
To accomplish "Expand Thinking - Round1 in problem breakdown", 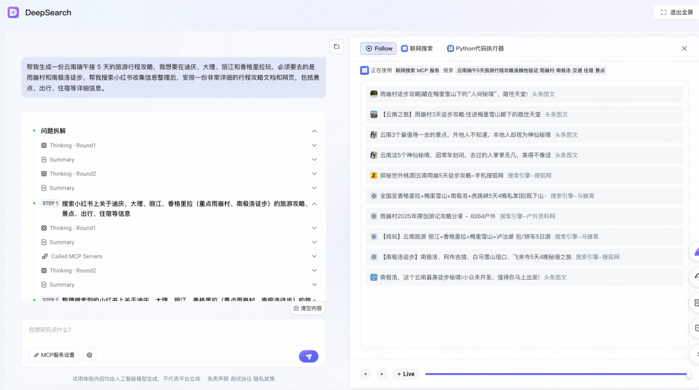I will pos(315,145).
